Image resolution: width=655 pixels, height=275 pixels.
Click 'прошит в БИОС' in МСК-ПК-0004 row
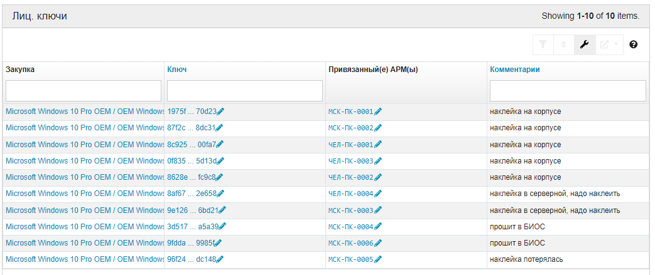(517, 226)
